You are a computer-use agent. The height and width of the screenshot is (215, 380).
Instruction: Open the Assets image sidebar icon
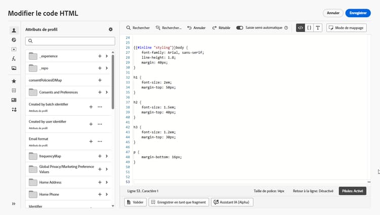tap(14, 68)
